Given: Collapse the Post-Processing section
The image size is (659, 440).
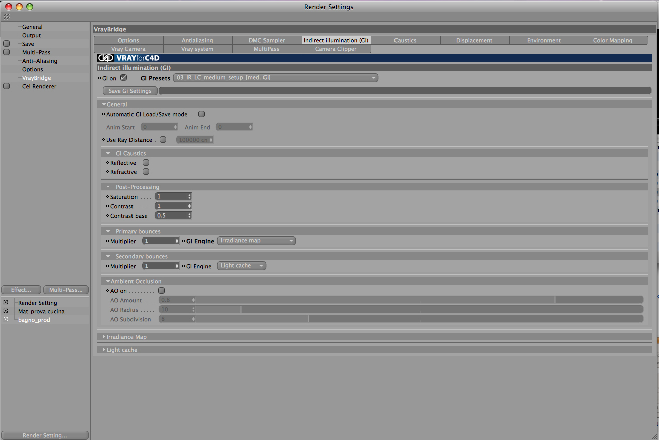Looking at the screenshot, I should 108,187.
